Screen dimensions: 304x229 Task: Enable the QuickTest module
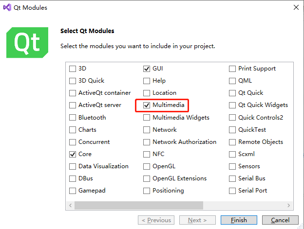[x=232, y=130]
